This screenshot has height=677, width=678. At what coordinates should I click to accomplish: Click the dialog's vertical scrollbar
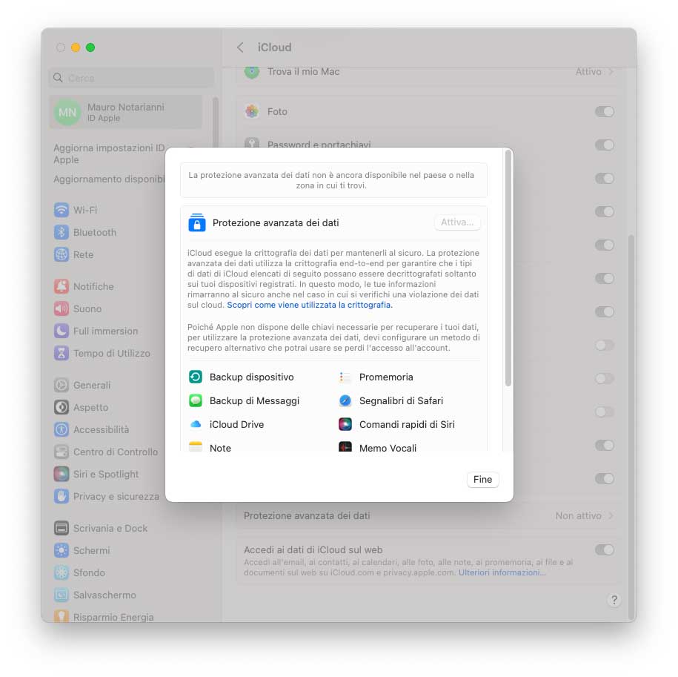[x=508, y=268]
